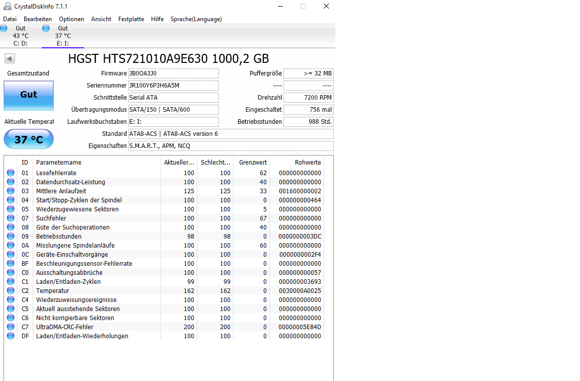This screenshot has height=381, width=580.
Task: Click the CrystalDiskInfo title bar icon
Action: [x=8, y=6]
